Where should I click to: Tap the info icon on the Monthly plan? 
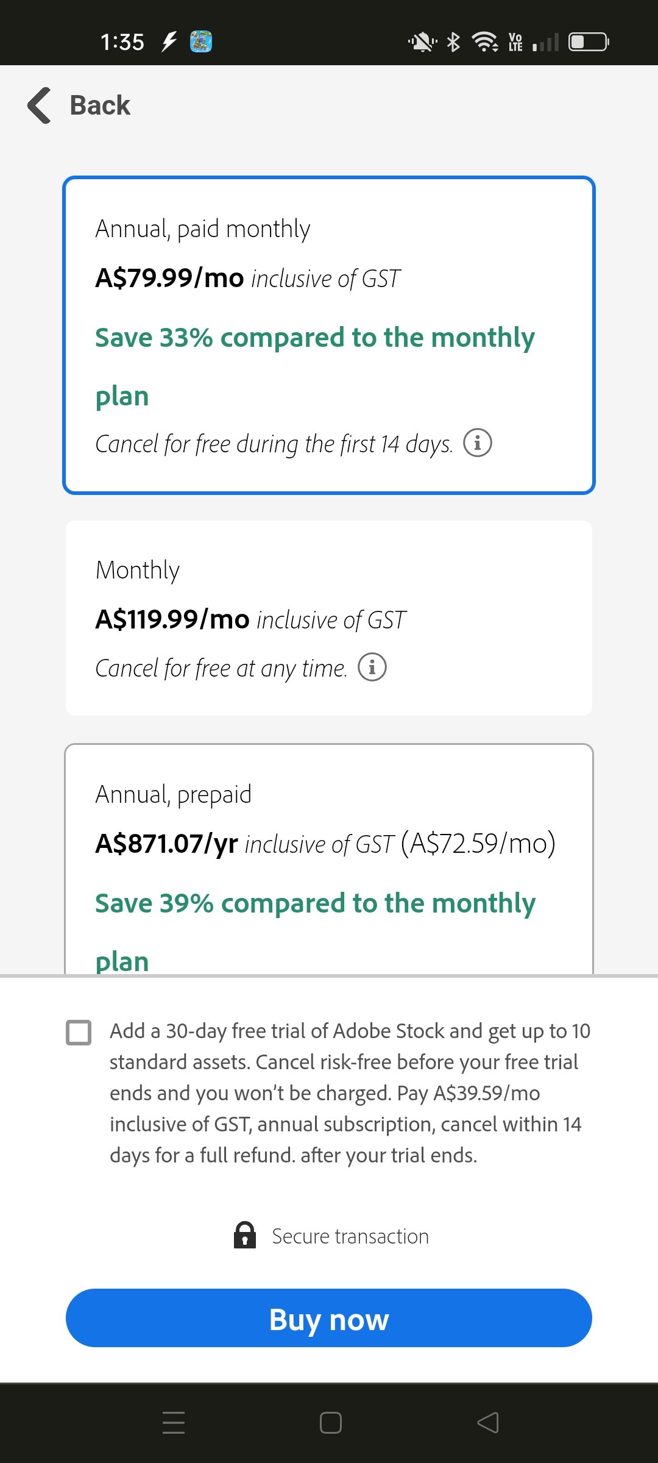(373, 667)
